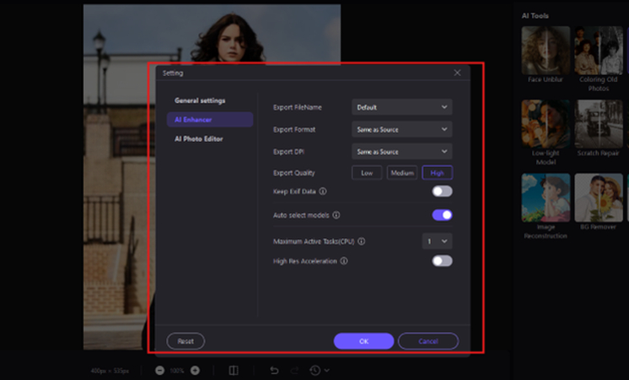
Task: Zoom out with the minus icon
Action: [x=159, y=371]
